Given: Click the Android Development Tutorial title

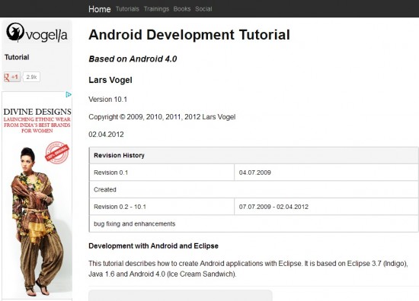Looking at the screenshot, I should click(x=189, y=35).
